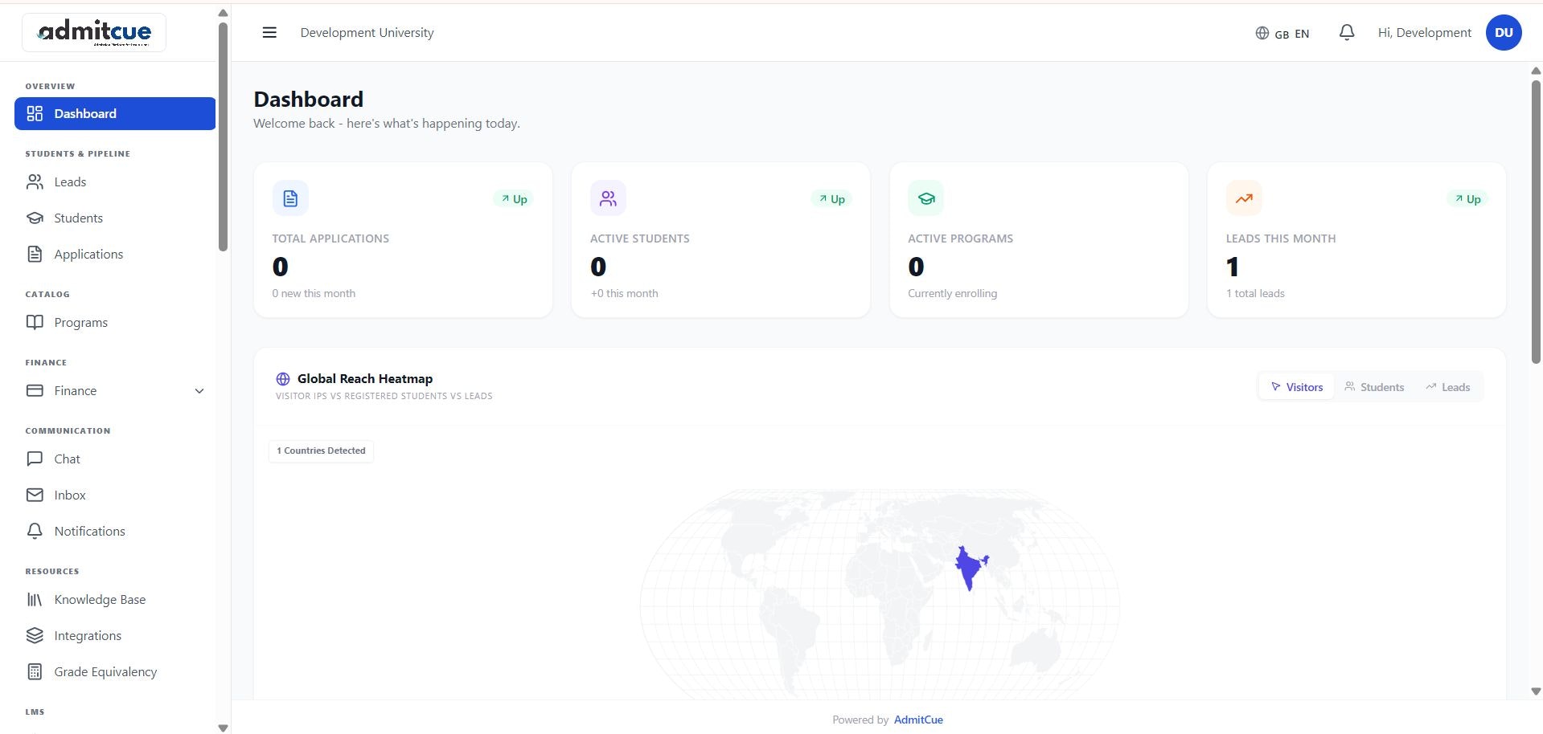Click the Dashboard grid icon in sidebar
This screenshot has width=1543, height=734.
(35, 114)
